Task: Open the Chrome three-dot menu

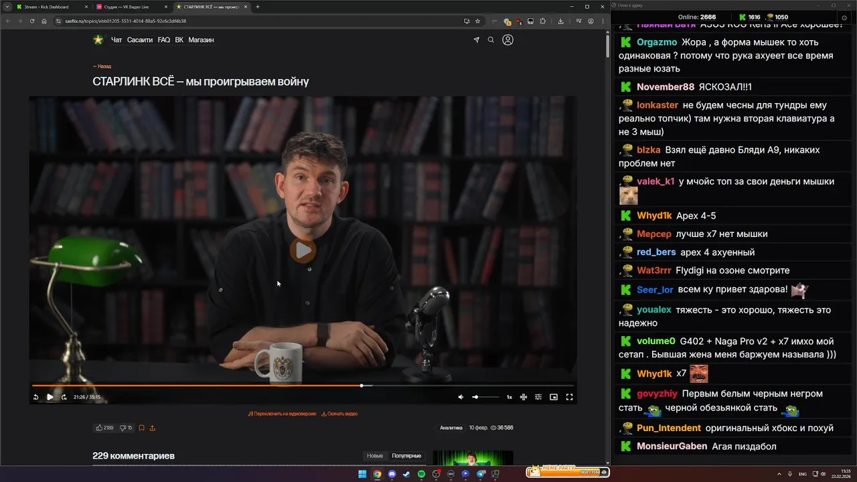Action: point(601,21)
